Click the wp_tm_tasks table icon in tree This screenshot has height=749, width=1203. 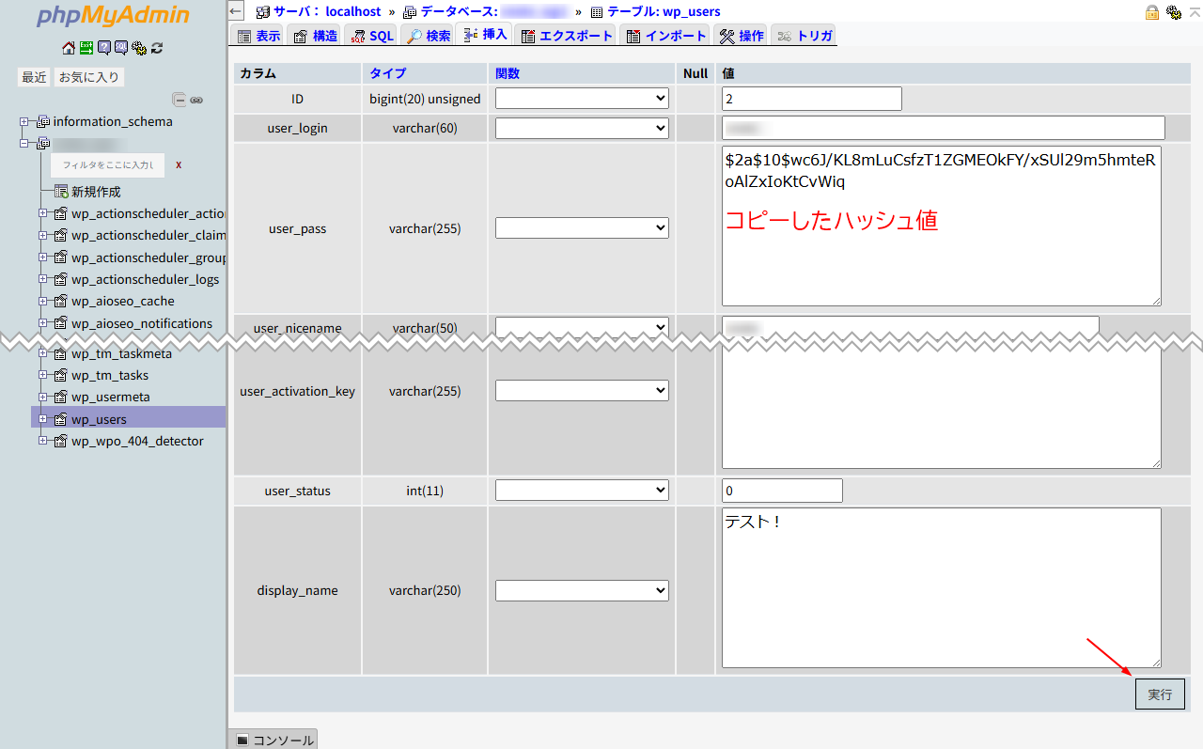[x=61, y=375]
